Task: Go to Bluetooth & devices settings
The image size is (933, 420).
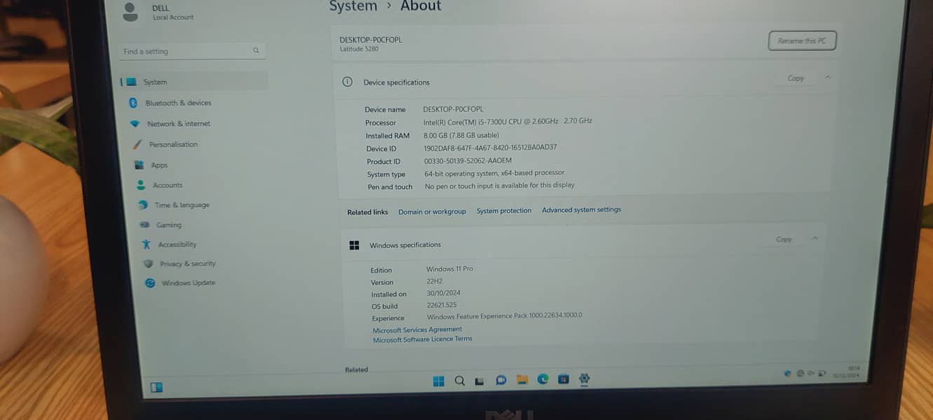Action: [178, 103]
